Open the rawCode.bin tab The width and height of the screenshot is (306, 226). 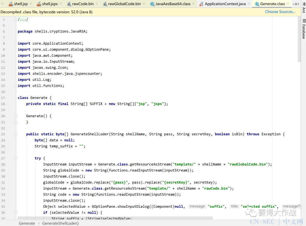coord(83,4)
